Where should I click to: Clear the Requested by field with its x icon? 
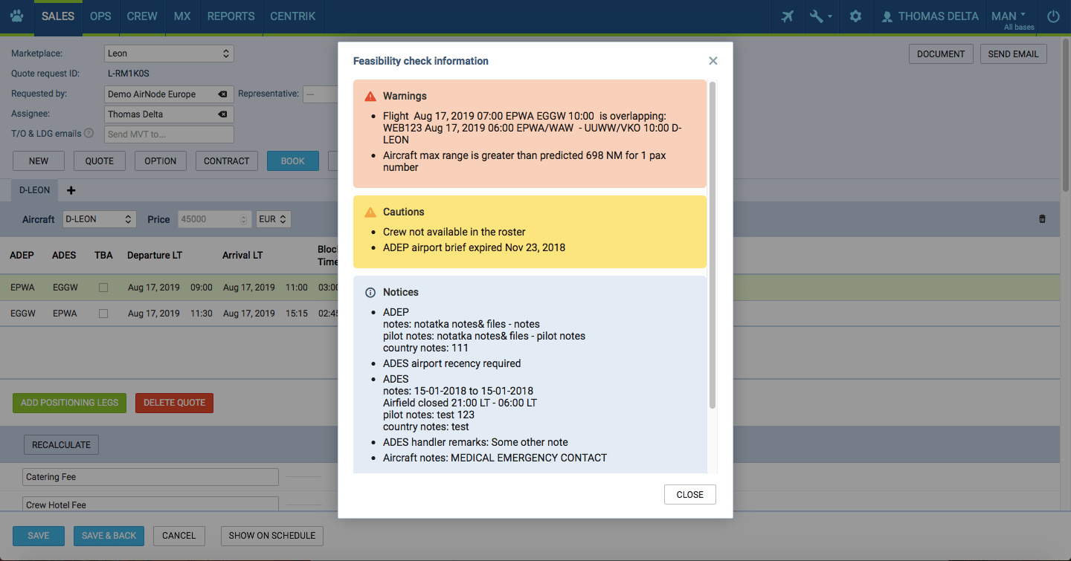[222, 94]
